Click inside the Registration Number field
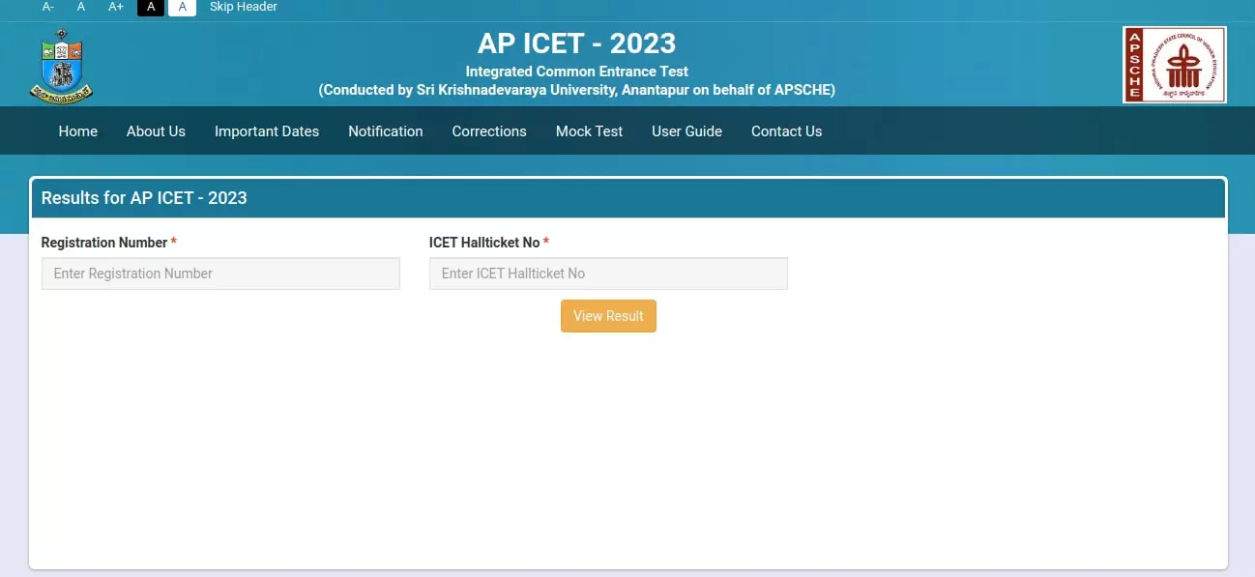Screen dimensions: 1255x577 [x=219, y=274]
